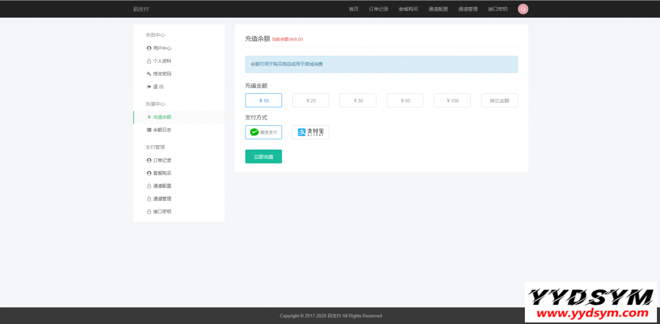Click the 码支付 brand link

141,9
